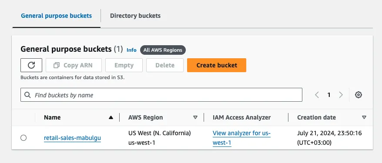Sort by AWS Region arrow
Viewport: 382px width, 163px height.
195,117
